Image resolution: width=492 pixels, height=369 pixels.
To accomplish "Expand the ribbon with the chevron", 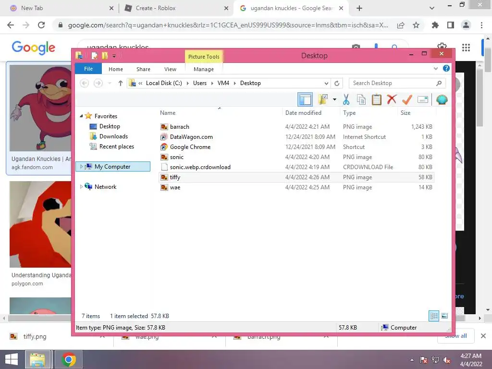I will pyautogui.click(x=435, y=68).
